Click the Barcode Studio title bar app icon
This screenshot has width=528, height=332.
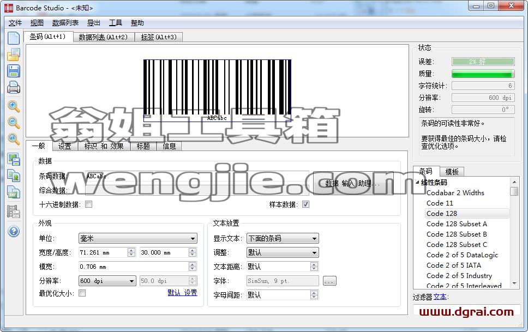pyautogui.click(x=9, y=8)
